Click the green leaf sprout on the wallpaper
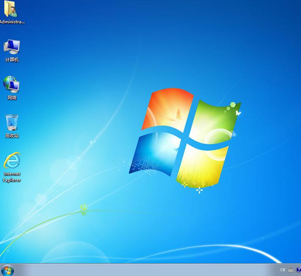The image size is (301, 276). (x=84, y=208)
